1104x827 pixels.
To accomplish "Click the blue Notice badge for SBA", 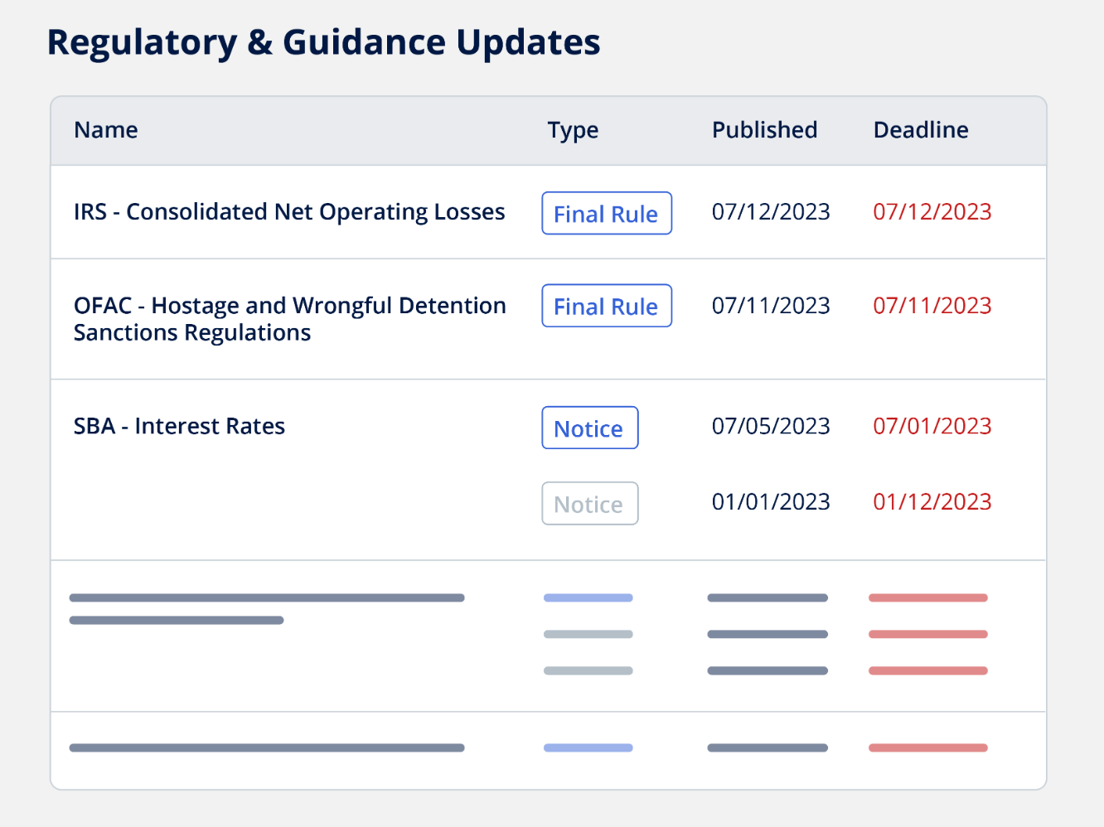I will point(590,428).
